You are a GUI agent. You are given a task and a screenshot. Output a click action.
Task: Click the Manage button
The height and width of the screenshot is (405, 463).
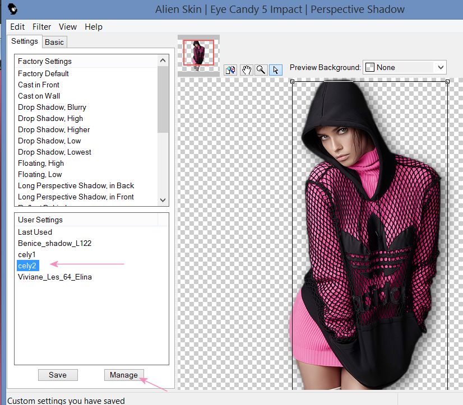[x=124, y=375]
